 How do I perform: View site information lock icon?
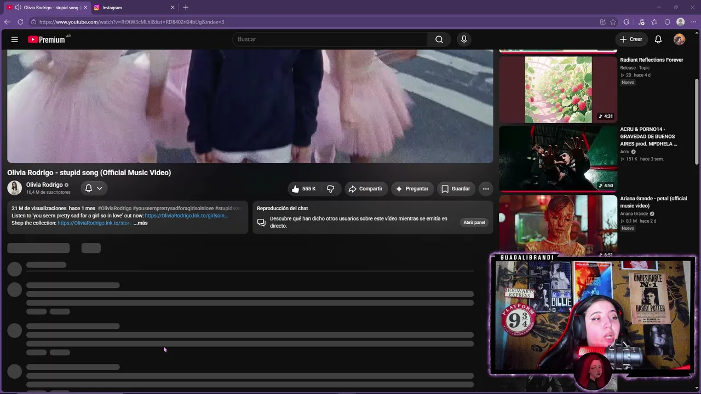click(33, 22)
